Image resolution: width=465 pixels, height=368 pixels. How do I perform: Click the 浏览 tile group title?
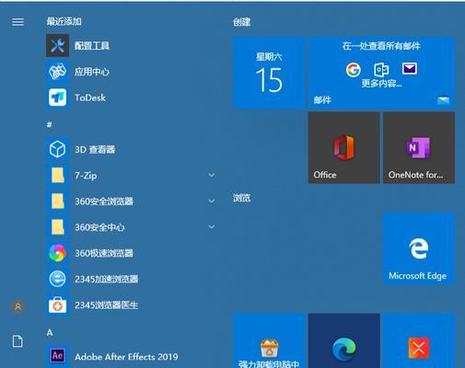(x=241, y=198)
